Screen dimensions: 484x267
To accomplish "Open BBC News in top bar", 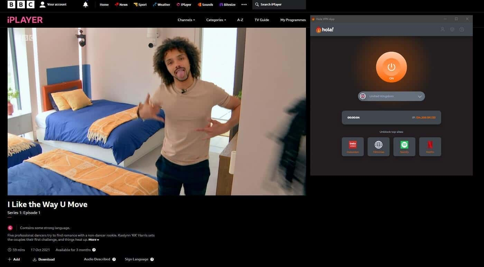I will (x=121, y=4).
